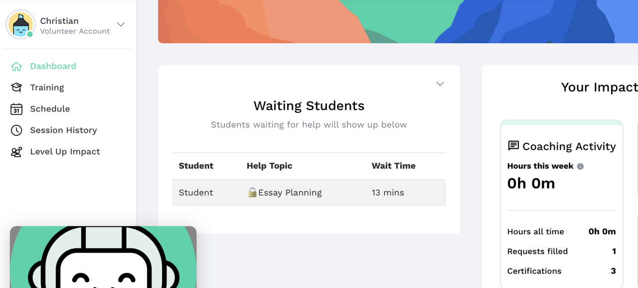Open the Schedule menu item
This screenshot has height=288, width=638.
click(x=50, y=109)
